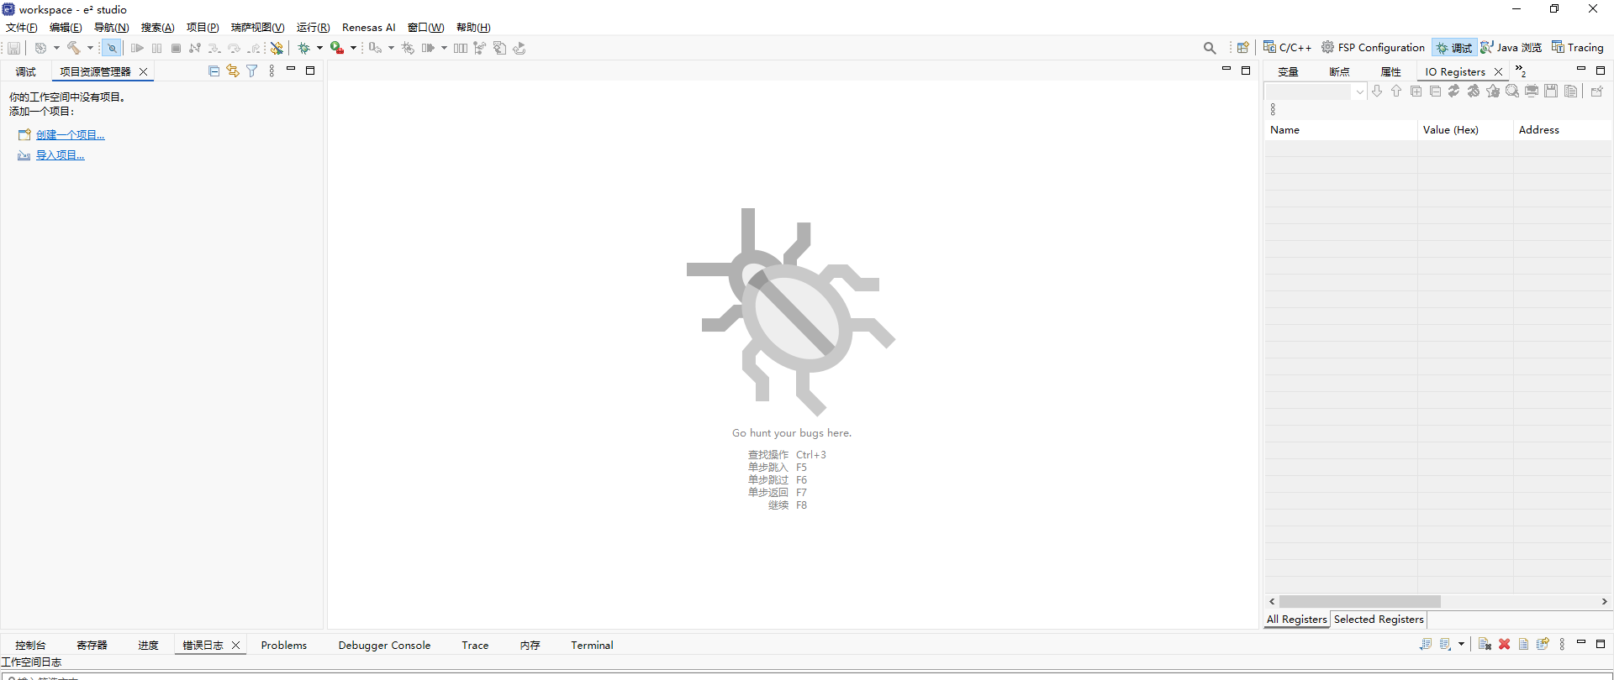Viewport: 1614px width, 680px height.
Task: Click the red X delete log icon
Action: (1504, 644)
